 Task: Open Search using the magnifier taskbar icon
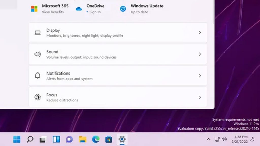30,139
